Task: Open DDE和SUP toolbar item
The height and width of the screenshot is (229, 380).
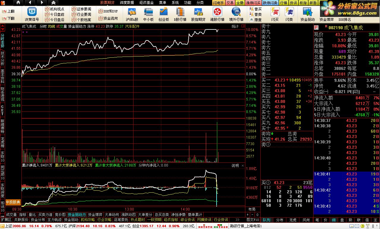Action: (x=108, y=11)
